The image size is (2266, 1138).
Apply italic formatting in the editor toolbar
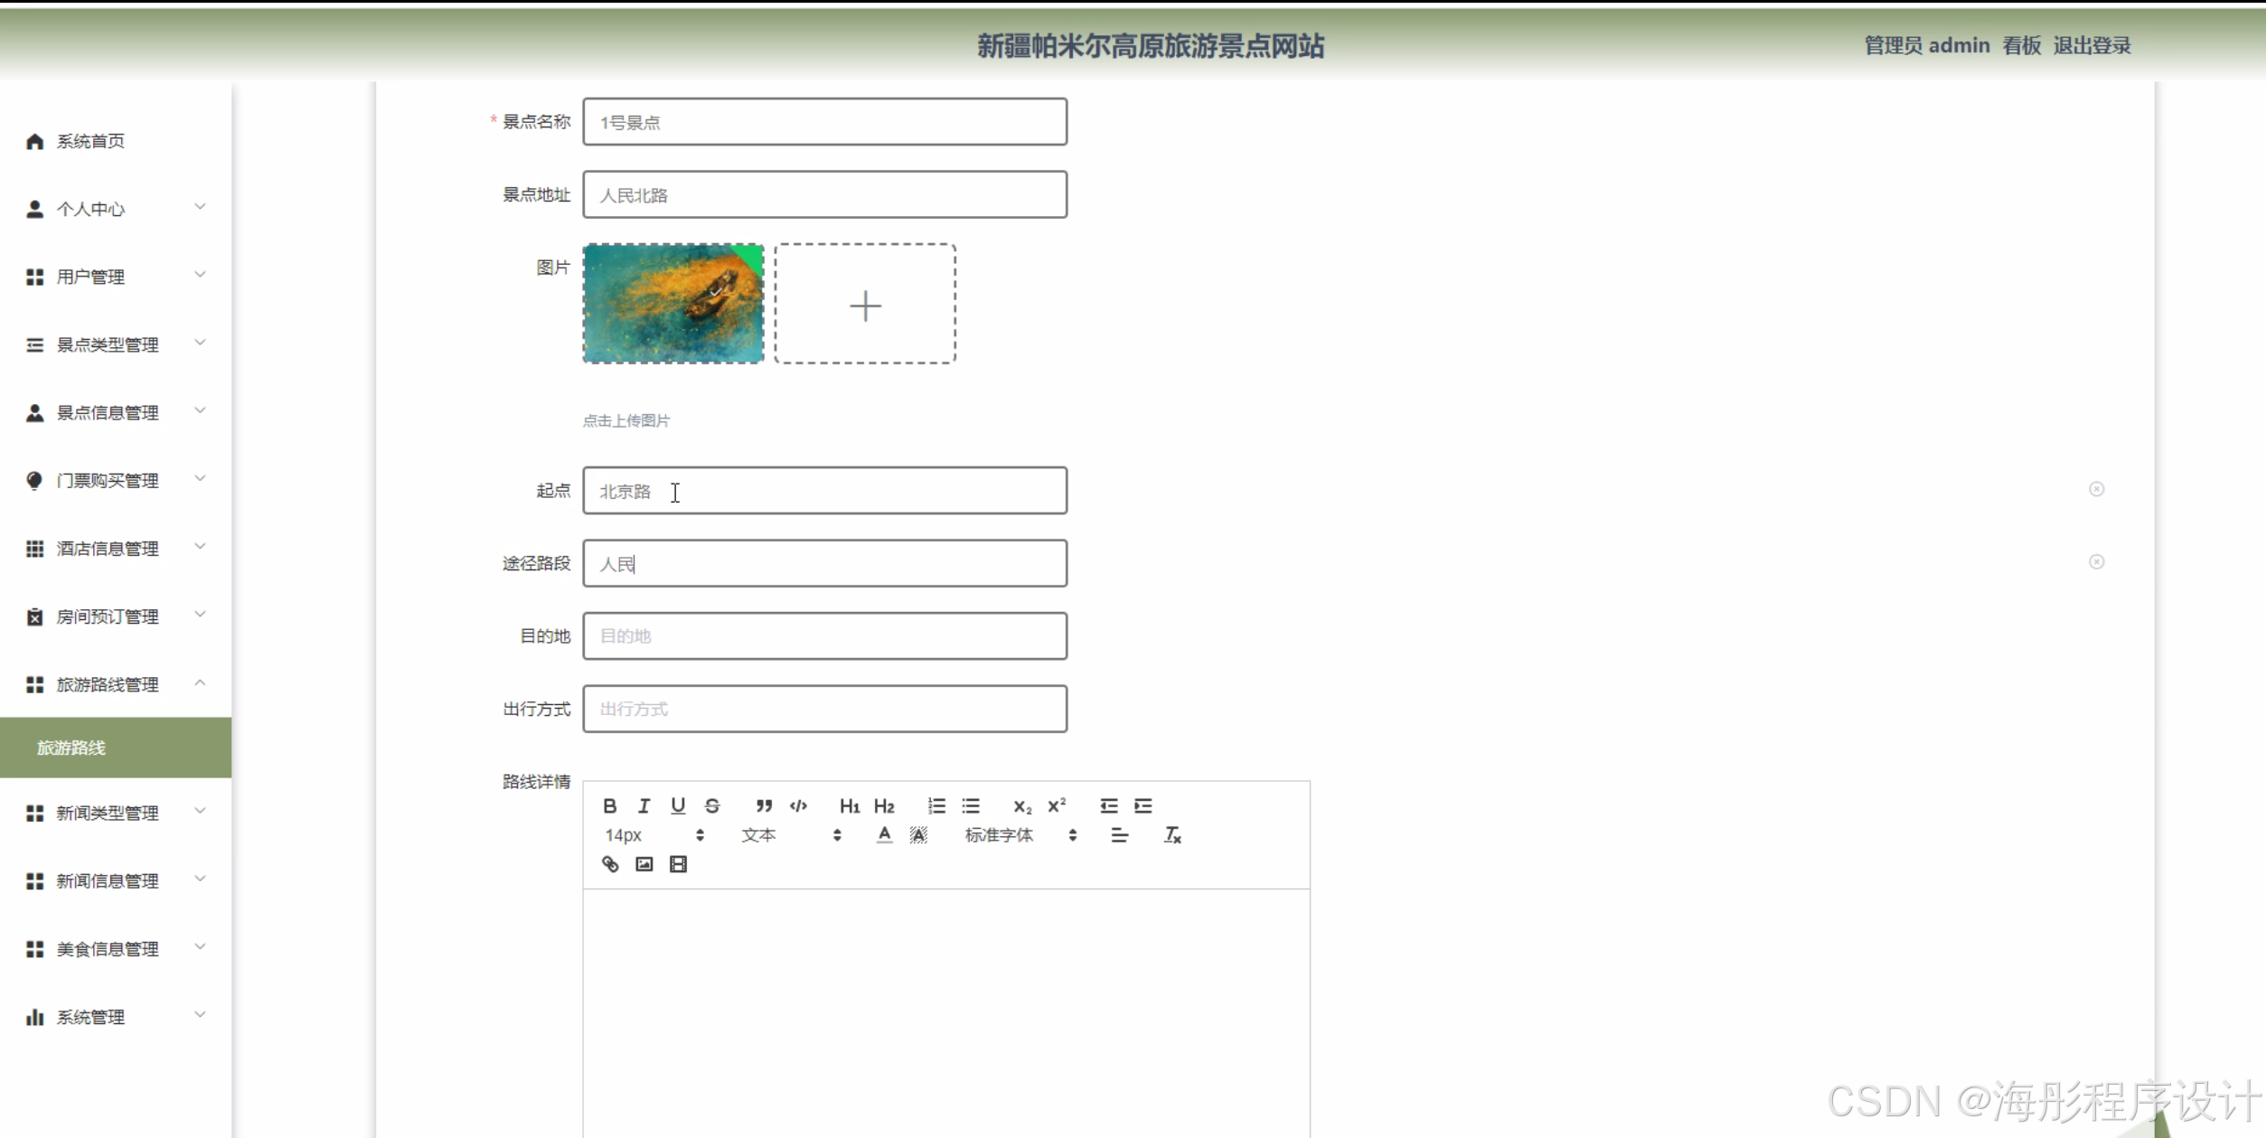pyautogui.click(x=644, y=805)
